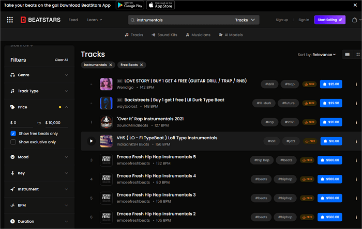This screenshot has height=229, width=362.
Task: Open the Tracks search type dropdown
Action: click(244, 20)
